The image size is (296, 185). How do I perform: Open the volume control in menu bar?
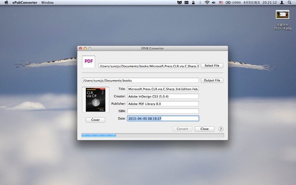214,3
